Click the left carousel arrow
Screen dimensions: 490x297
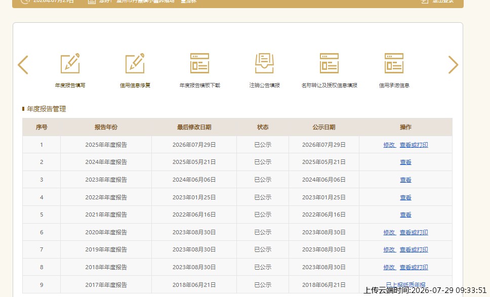tap(23, 65)
